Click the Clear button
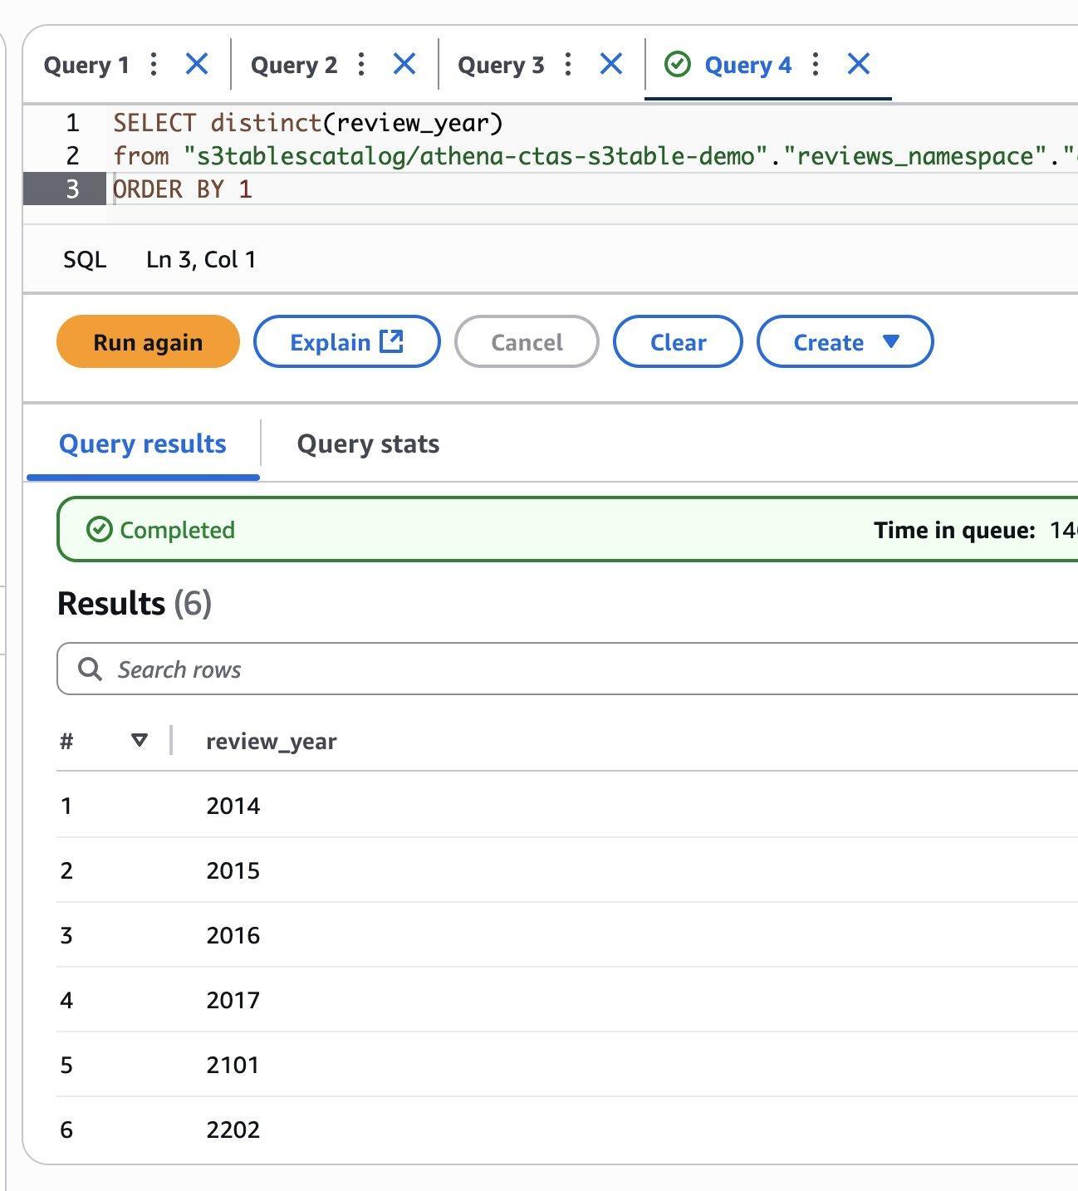This screenshot has height=1191, width=1078. coord(678,341)
